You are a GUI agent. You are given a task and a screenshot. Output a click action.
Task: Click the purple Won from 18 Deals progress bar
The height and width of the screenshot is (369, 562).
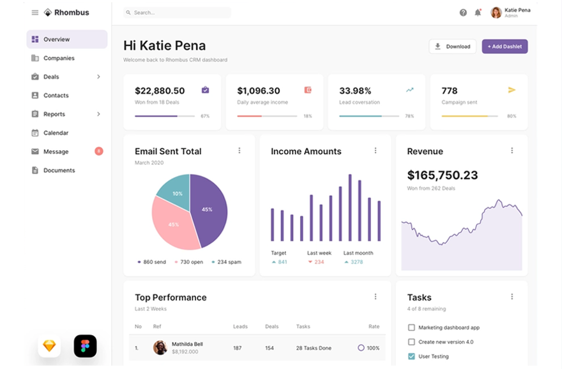(165, 116)
